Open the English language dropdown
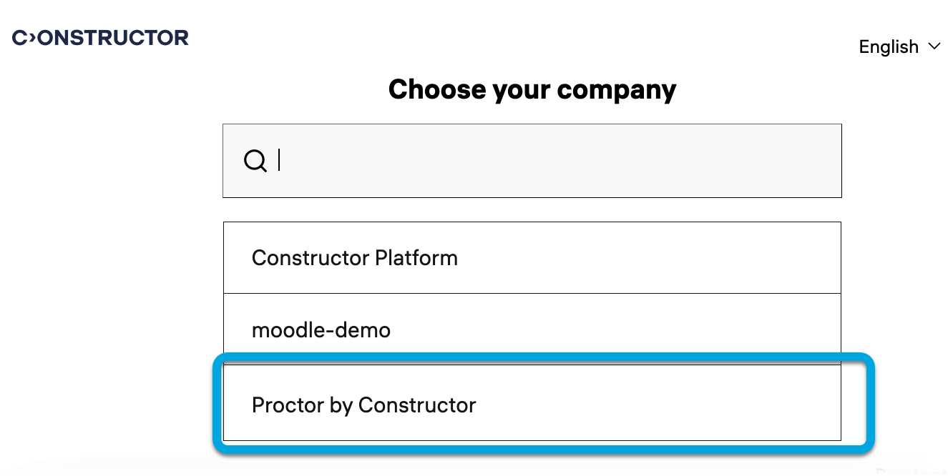This screenshot has width=948, height=476. click(899, 46)
